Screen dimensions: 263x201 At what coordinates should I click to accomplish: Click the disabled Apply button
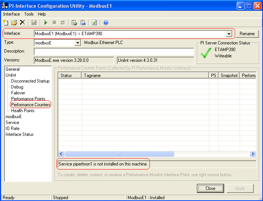tap(240, 188)
